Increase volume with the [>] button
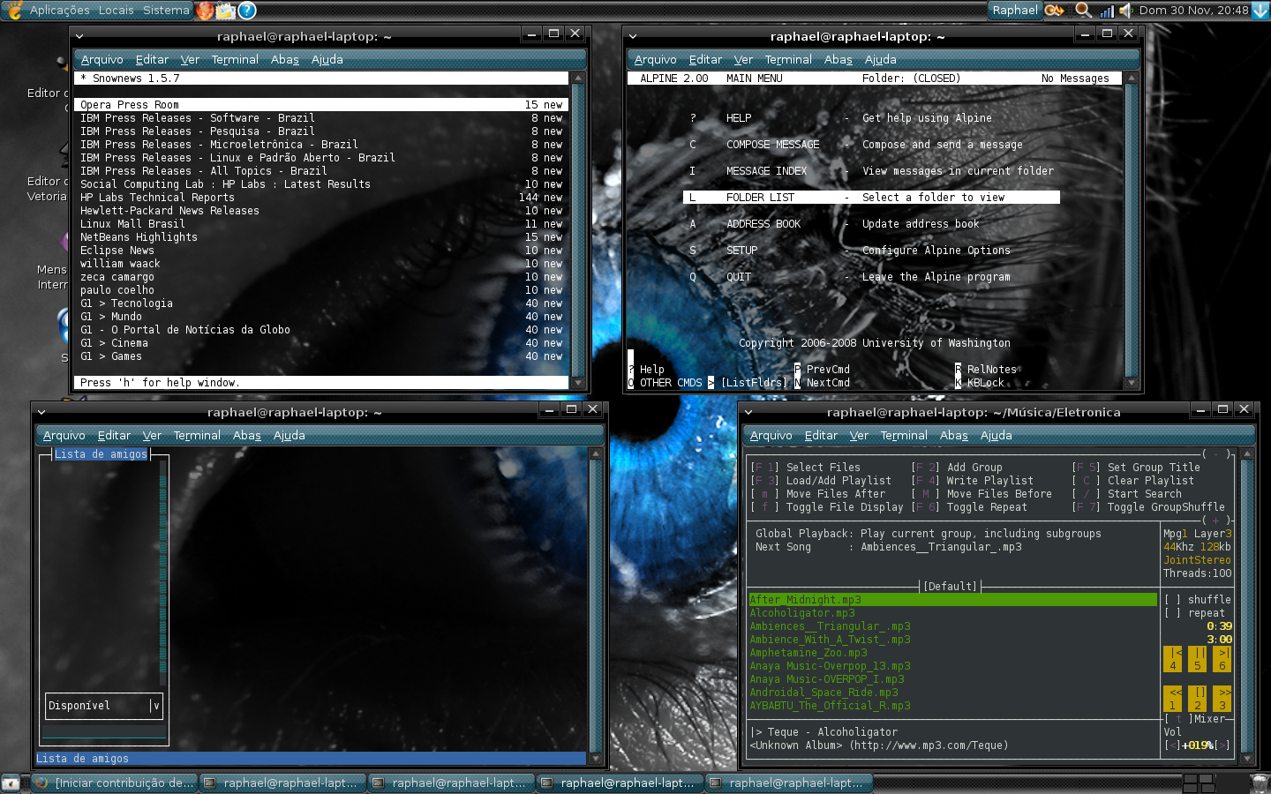The width and height of the screenshot is (1271, 794). pyautogui.click(x=1222, y=745)
